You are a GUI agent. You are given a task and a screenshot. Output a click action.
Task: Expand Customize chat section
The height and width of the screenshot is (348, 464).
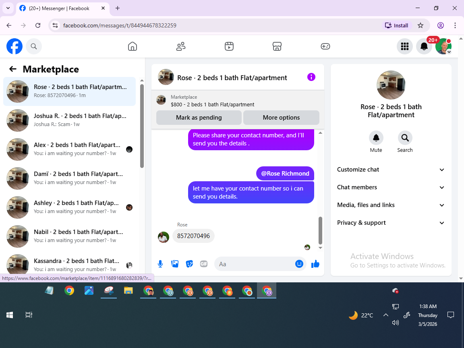pyautogui.click(x=391, y=170)
